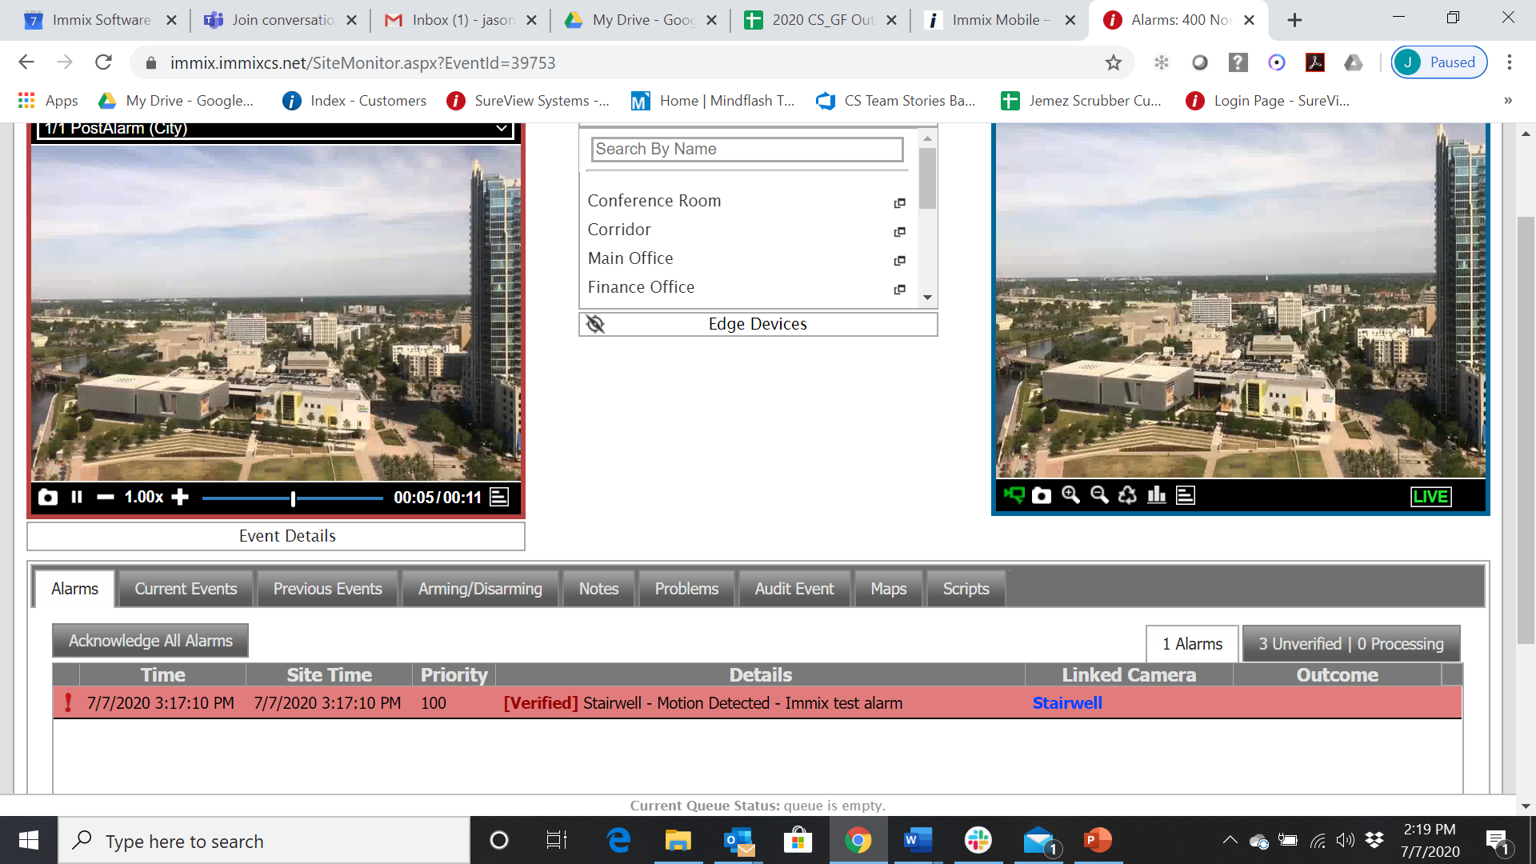Take a snapshot of the playback video
Image resolution: width=1536 pixels, height=864 pixels.
point(48,497)
